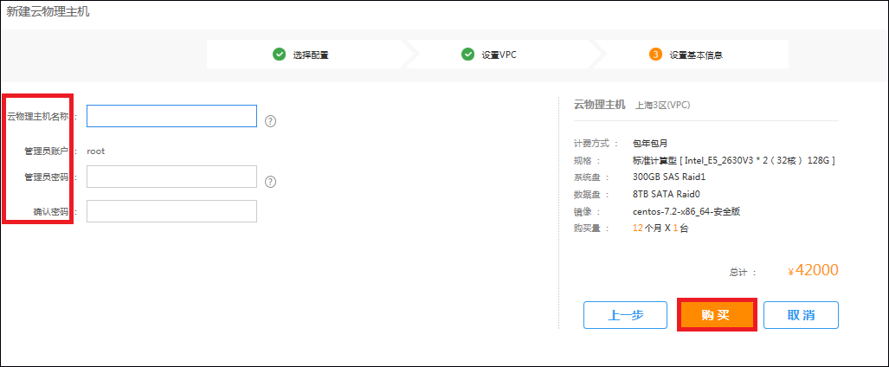Screen dimensions: 889x367
Task: Go back to the 选择配置 step
Action: pos(310,55)
